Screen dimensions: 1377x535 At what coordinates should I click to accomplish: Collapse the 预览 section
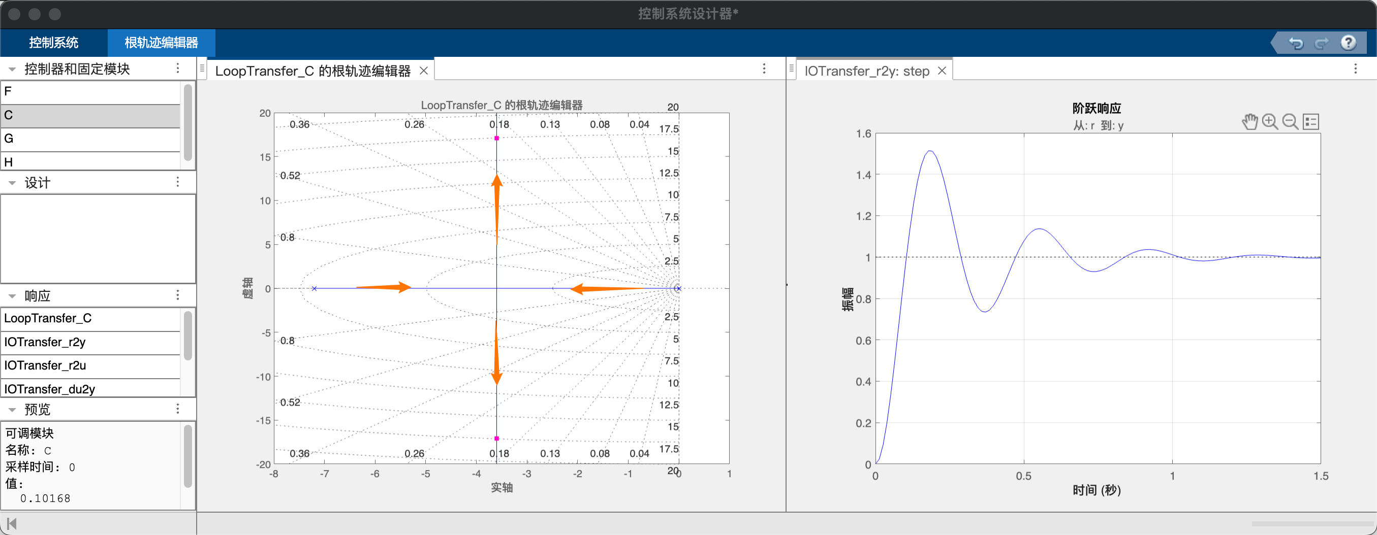pyautogui.click(x=12, y=410)
